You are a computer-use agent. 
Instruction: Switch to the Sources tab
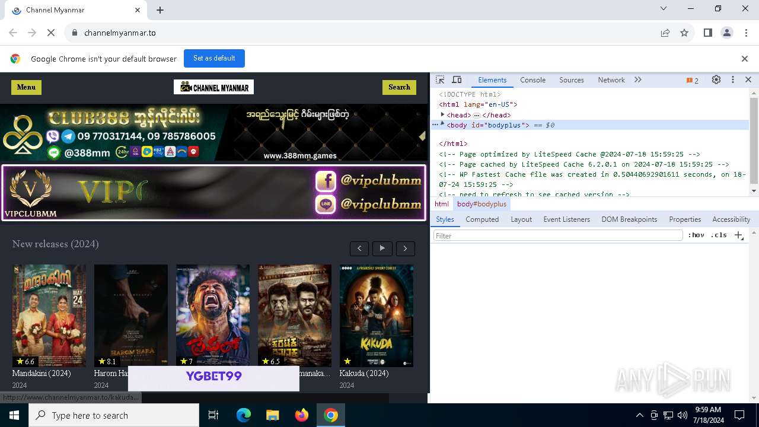click(572, 80)
